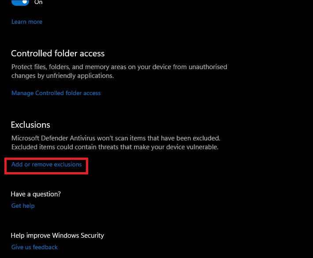Viewport: 313px width, 258px height.
Task: Click the word "vulnerable" in Exclusions text
Action: tap(201, 147)
